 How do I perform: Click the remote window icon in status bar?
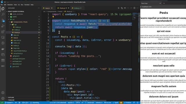2,103
